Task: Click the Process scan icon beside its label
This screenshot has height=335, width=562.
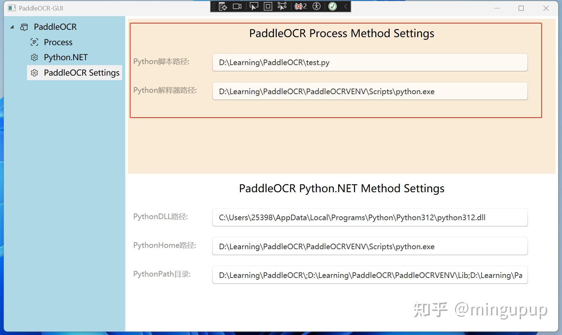Action: click(x=34, y=42)
